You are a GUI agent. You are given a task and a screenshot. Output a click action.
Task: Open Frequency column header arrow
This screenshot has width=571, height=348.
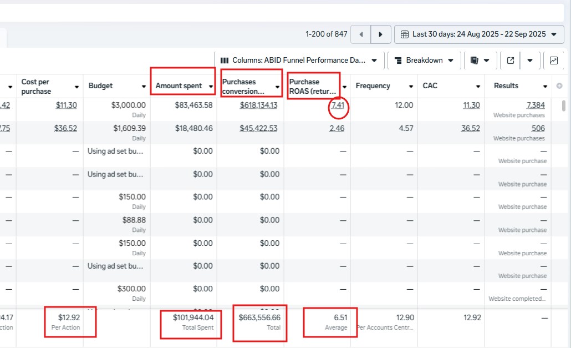411,87
